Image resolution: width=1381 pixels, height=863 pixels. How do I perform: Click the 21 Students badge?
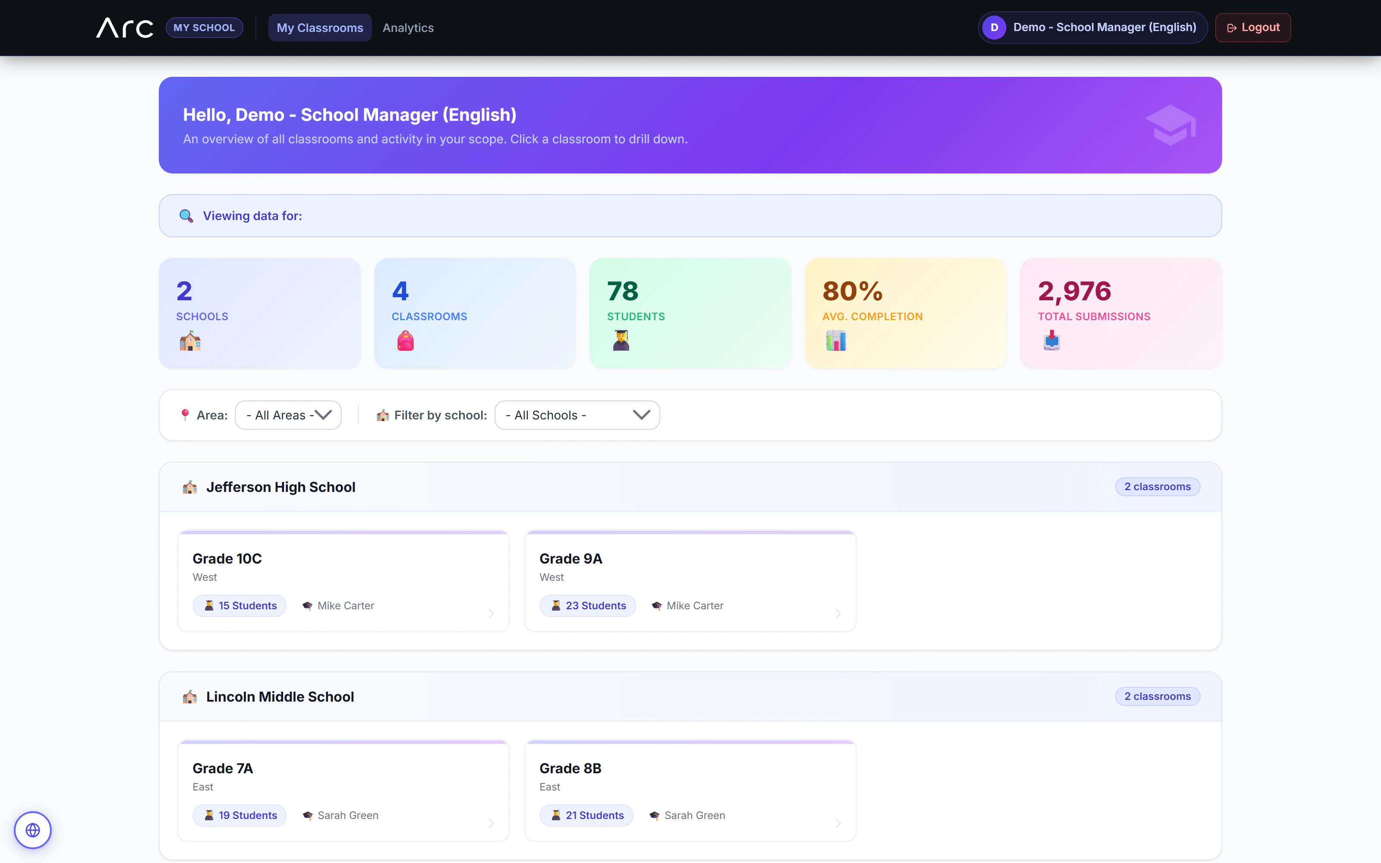(x=586, y=816)
